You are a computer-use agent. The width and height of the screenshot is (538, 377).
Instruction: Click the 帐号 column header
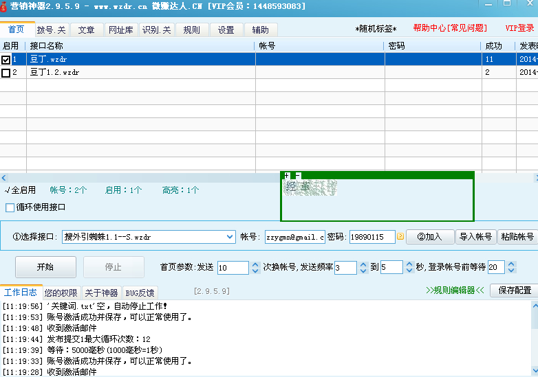[319, 46]
